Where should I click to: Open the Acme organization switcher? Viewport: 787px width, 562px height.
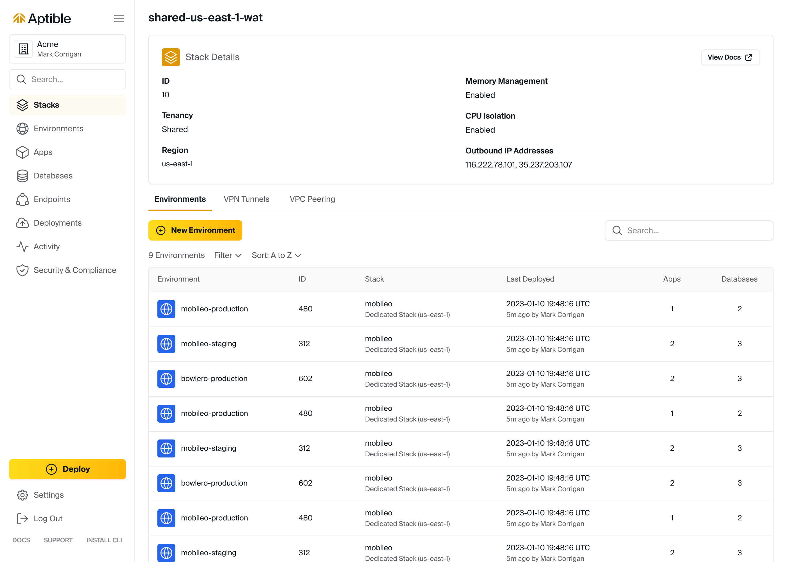pyautogui.click(x=67, y=49)
